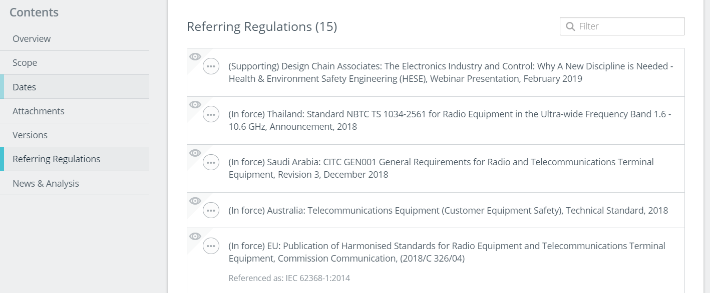
Task: Open the ellipsis menu on the Australia Telecommunications entry
Action: coord(211,210)
